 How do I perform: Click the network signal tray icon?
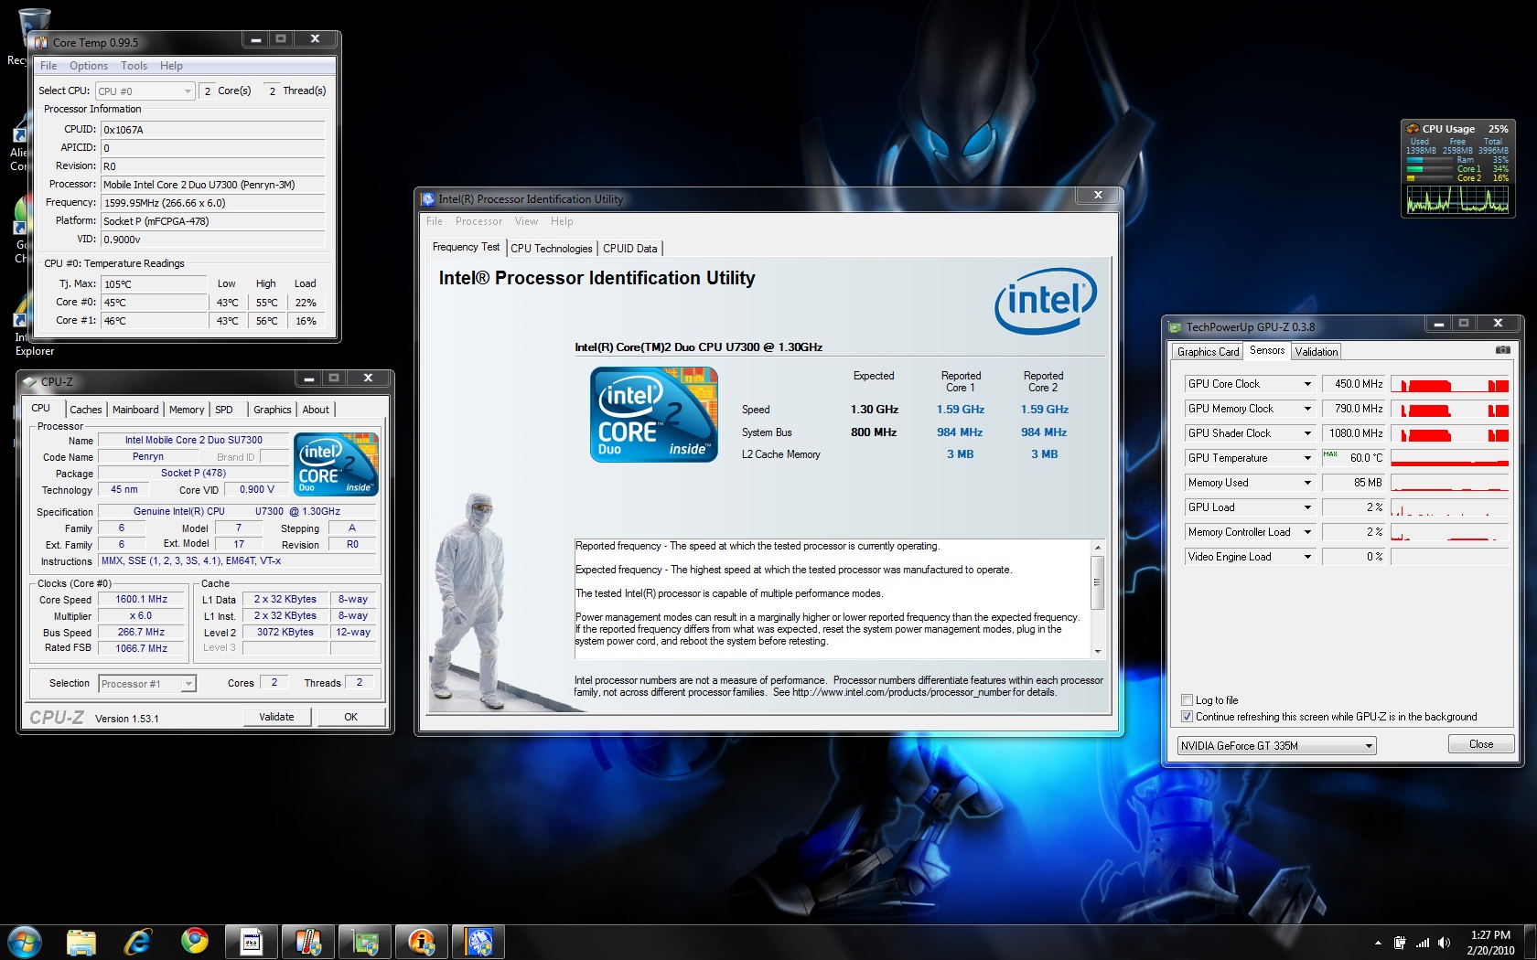click(x=1422, y=943)
